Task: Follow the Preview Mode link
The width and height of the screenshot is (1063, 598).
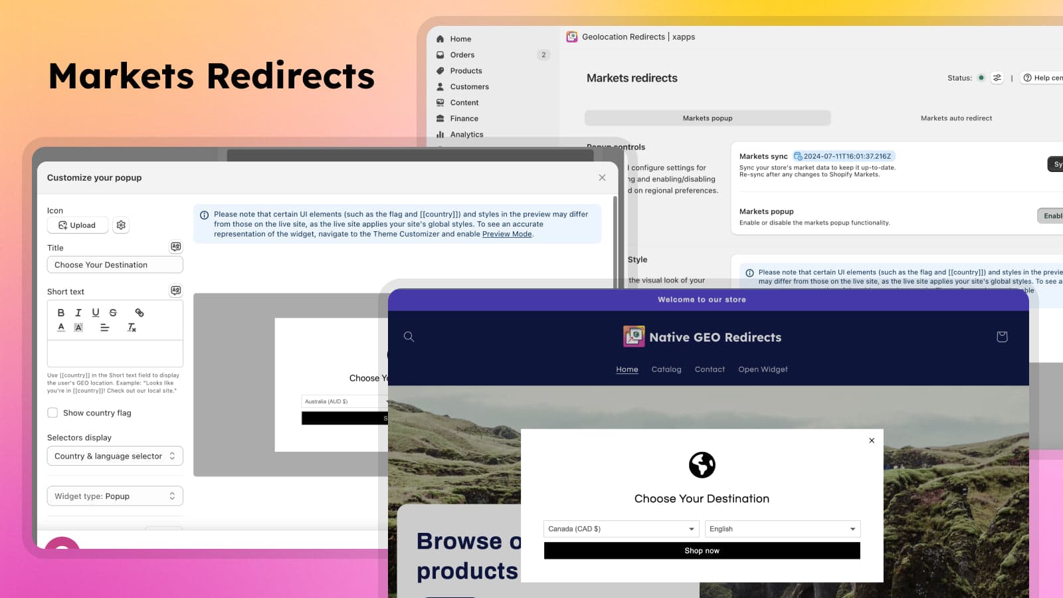Action: (507, 234)
